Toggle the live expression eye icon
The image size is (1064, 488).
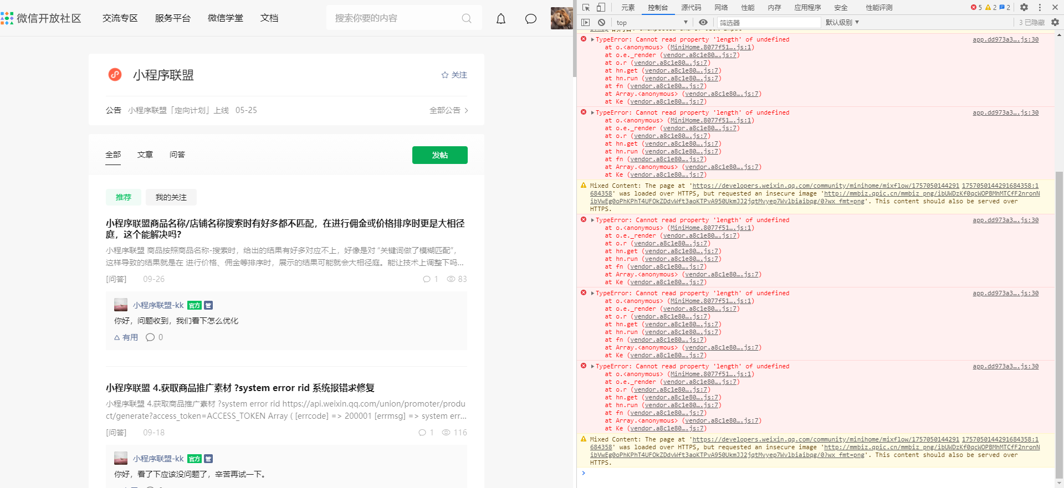[x=703, y=22]
